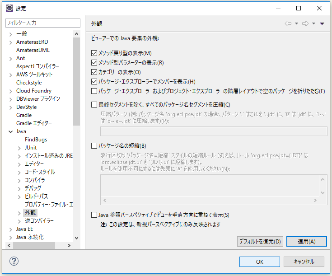Click デフォルトを復元(D) button

click(x=260, y=242)
